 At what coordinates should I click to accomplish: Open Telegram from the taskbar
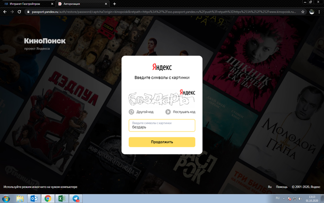tap(75, 198)
